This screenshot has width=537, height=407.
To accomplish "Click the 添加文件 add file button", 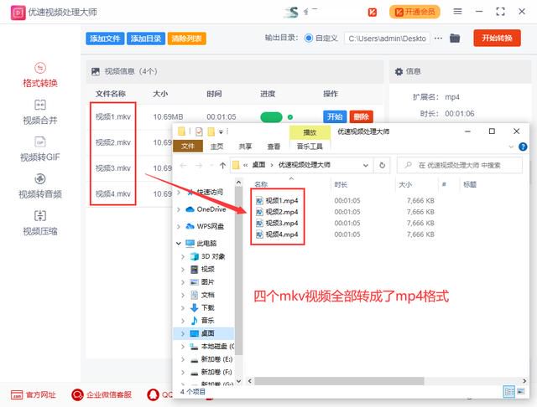I will (105, 39).
